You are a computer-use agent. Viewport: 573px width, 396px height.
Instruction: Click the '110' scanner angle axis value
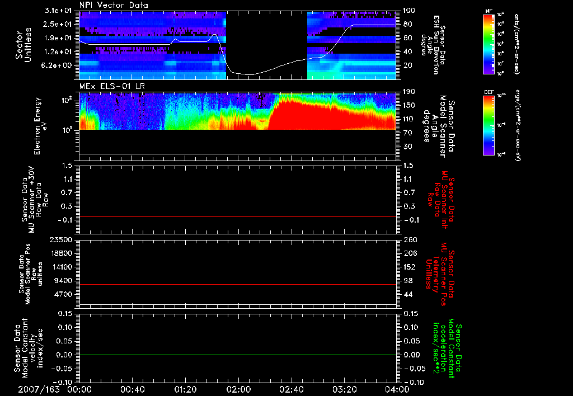pyautogui.click(x=409, y=119)
